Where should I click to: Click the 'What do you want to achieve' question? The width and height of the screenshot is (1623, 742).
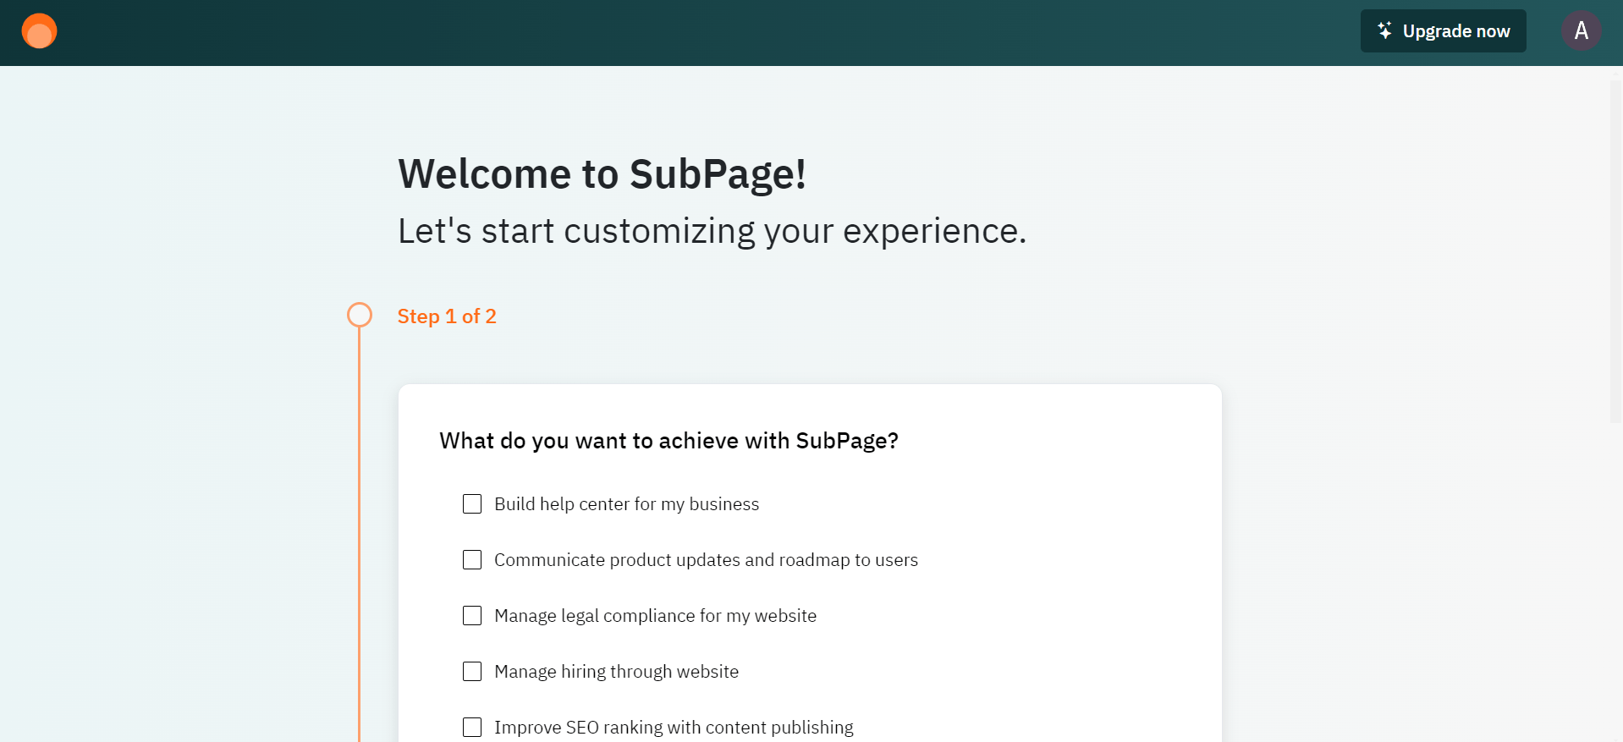coord(668,441)
